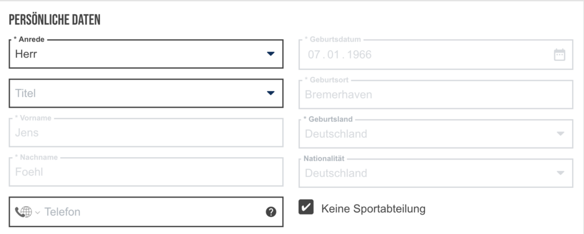Focus the Nachname field containing Foehl
This screenshot has width=584, height=234.
tap(146, 172)
